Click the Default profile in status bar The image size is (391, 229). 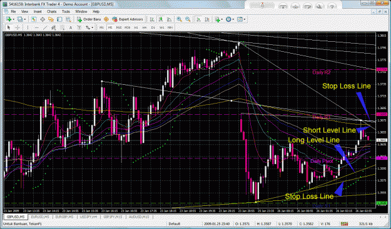[x=174, y=224]
